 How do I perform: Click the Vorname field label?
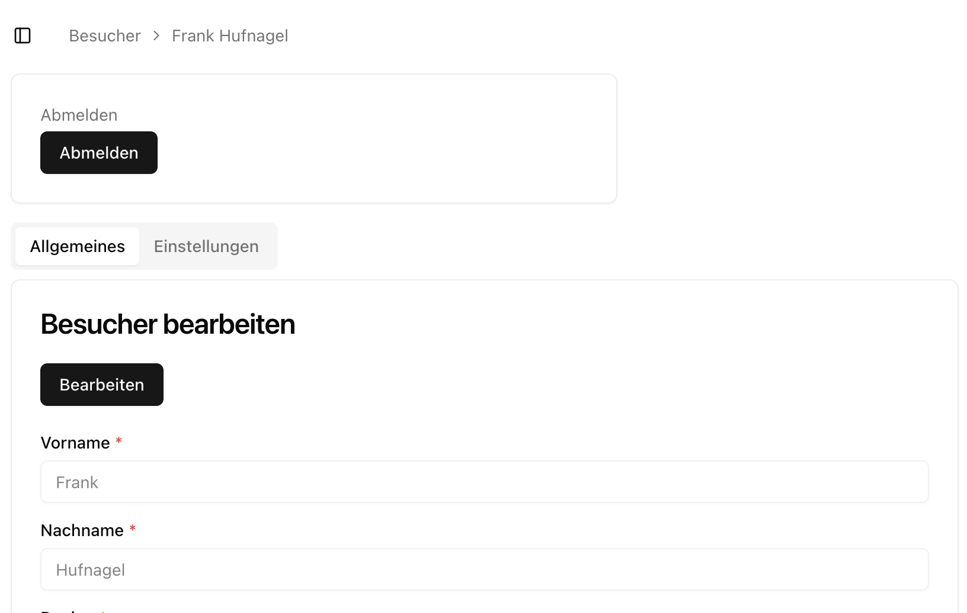coord(75,443)
